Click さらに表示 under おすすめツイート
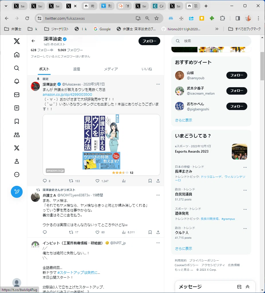Screen dimensions: 265x293 pos(183,120)
